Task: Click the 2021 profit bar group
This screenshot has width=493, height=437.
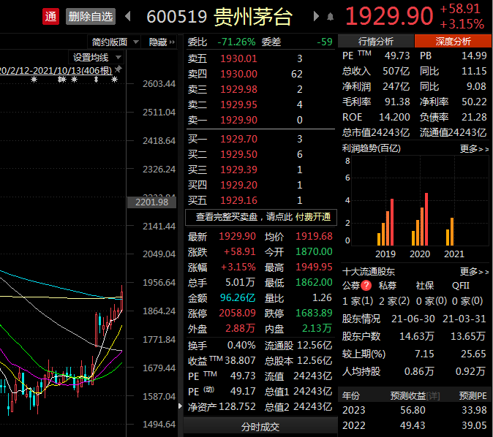Action: point(450,232)
